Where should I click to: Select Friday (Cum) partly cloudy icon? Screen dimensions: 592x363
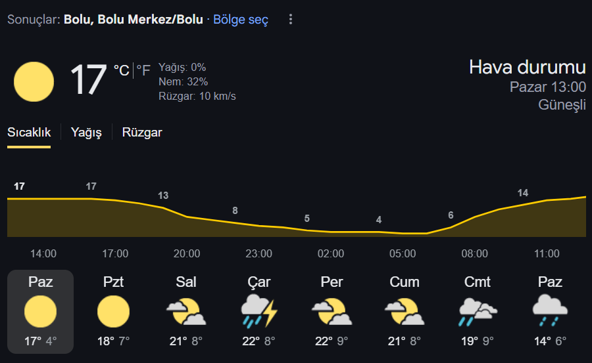tap(405, 311)
